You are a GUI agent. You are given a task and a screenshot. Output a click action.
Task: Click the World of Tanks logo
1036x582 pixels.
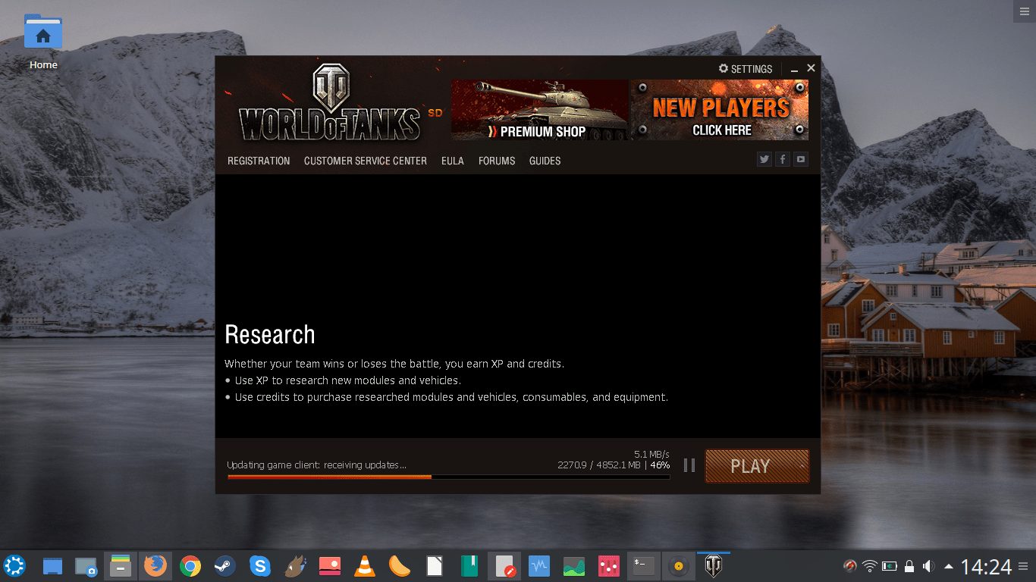330,102
